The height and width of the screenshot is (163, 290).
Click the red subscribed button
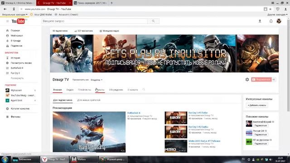point(261,80)
